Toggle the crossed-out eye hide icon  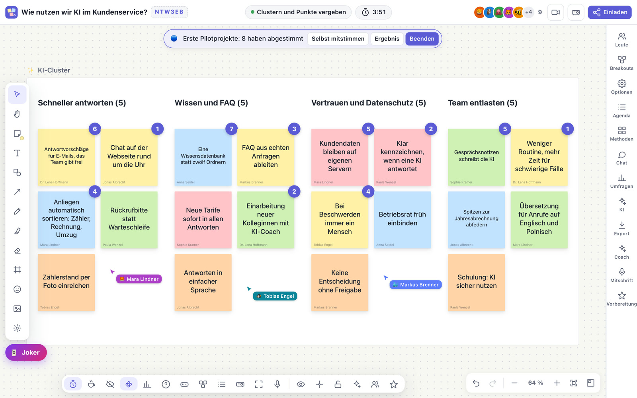click(110, 384)
